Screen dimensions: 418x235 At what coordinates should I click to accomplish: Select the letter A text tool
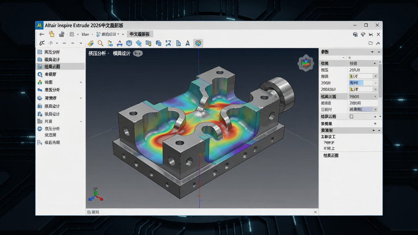188,43
